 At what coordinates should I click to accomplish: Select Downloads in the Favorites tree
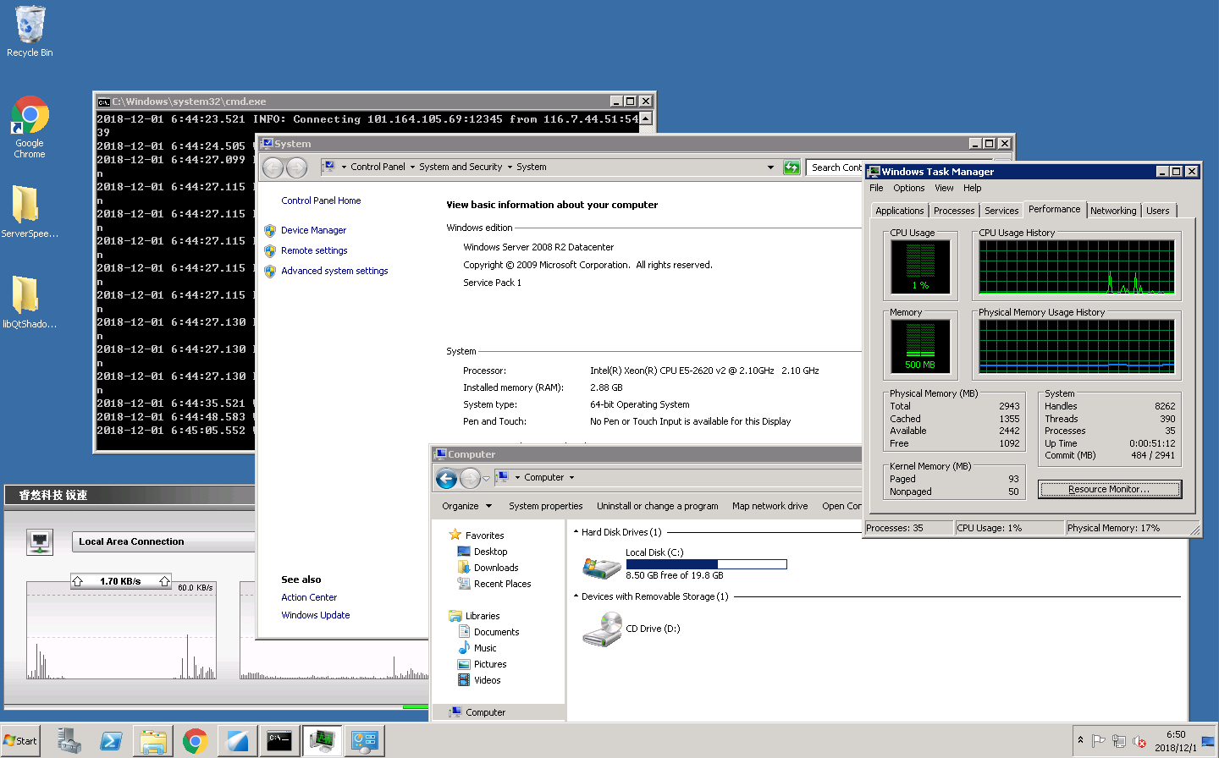(x=496, y=568)
